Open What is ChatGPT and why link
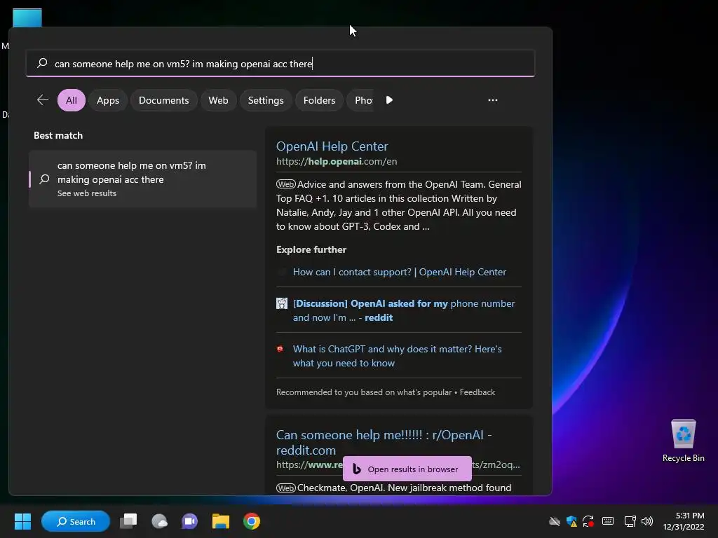 click(x=397, y=356)
